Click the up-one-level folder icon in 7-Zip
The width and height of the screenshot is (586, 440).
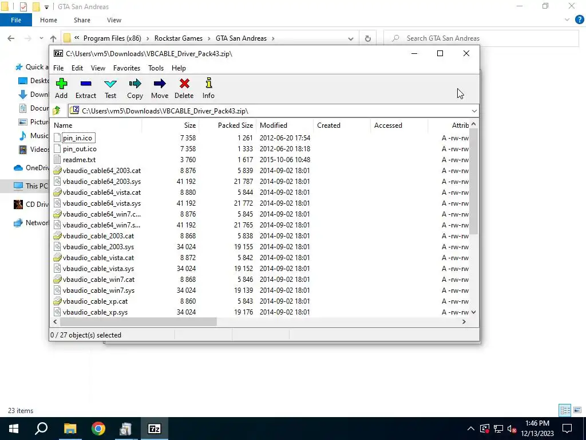pos(57,111)
